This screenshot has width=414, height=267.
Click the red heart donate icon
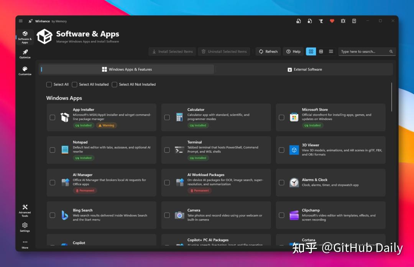coord(332,21)
